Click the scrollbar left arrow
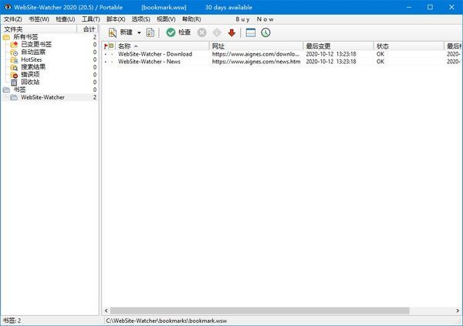The image size is (463, 326). point(106,311)
